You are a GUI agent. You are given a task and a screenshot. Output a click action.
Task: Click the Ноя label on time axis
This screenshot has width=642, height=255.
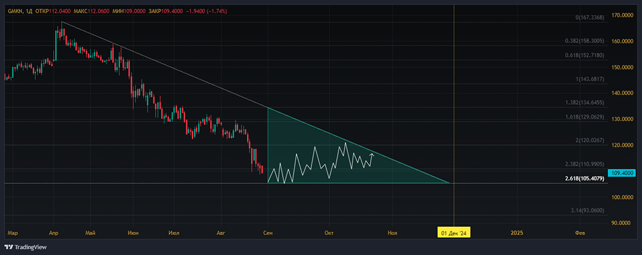click(393, 233)
